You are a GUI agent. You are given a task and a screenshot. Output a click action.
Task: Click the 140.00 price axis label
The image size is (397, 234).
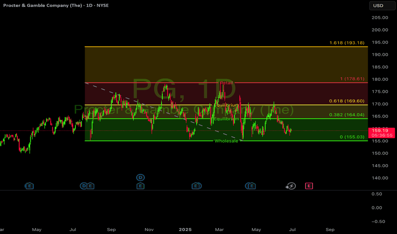(x=380, y=178)
